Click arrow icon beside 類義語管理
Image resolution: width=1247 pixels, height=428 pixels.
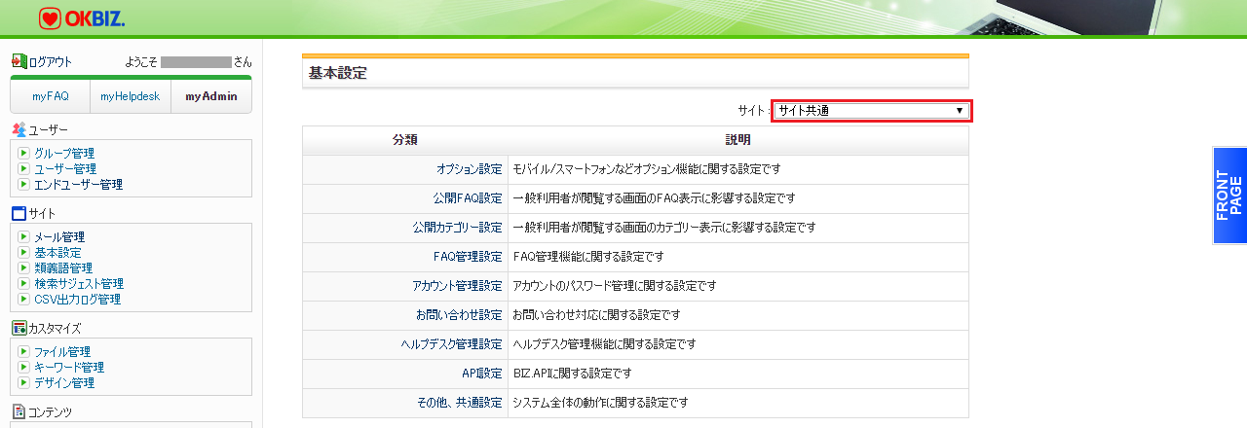tap(24, 267)
